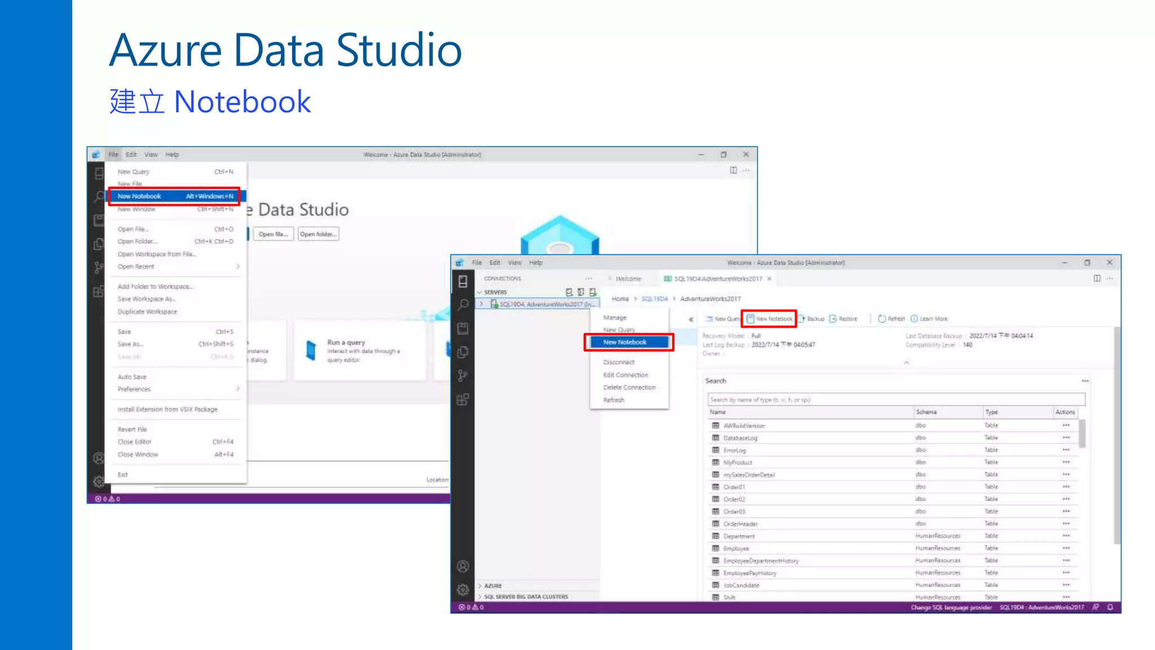The height and width of the screenshot is (650, 1155).
Task: Select Delete Connection in context menu
Action: [x=629, y=388]
